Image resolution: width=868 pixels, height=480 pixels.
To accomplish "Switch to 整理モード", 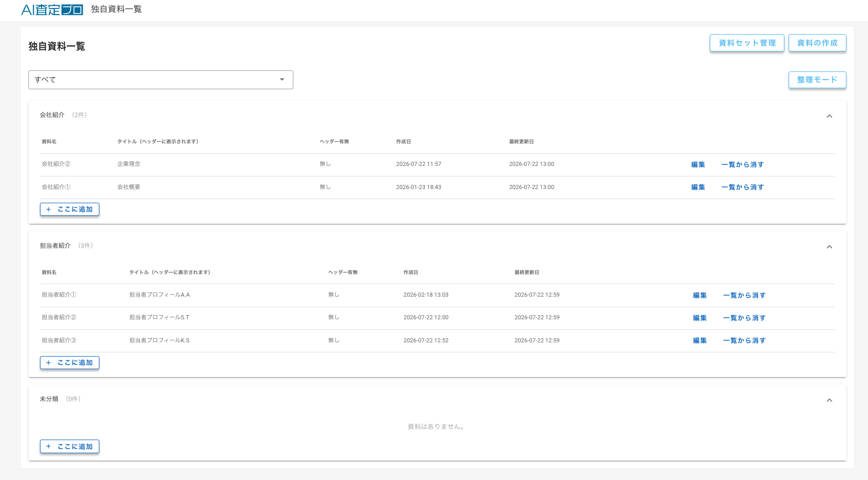I will point(818,80).
